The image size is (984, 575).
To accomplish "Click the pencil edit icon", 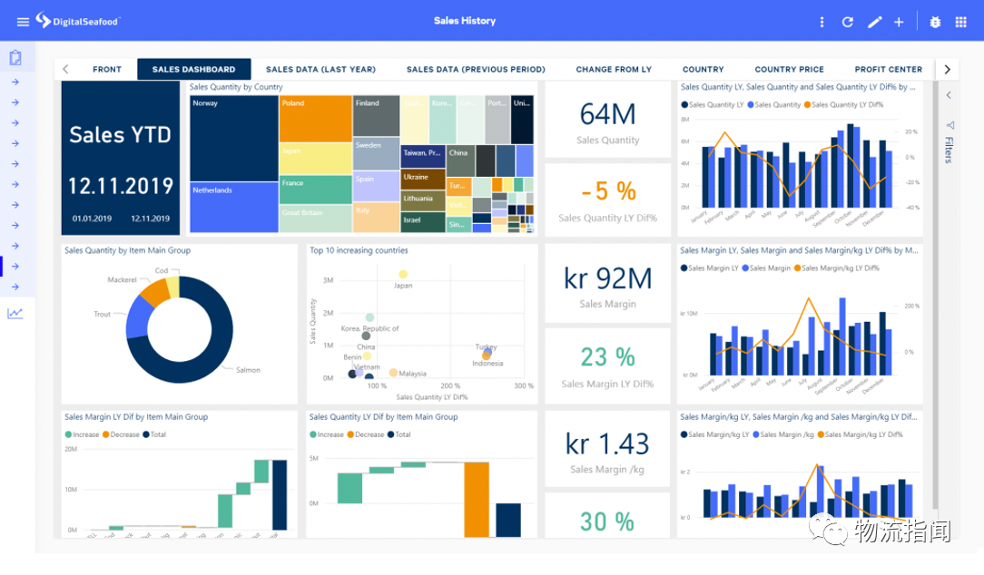I will [874, 22].
